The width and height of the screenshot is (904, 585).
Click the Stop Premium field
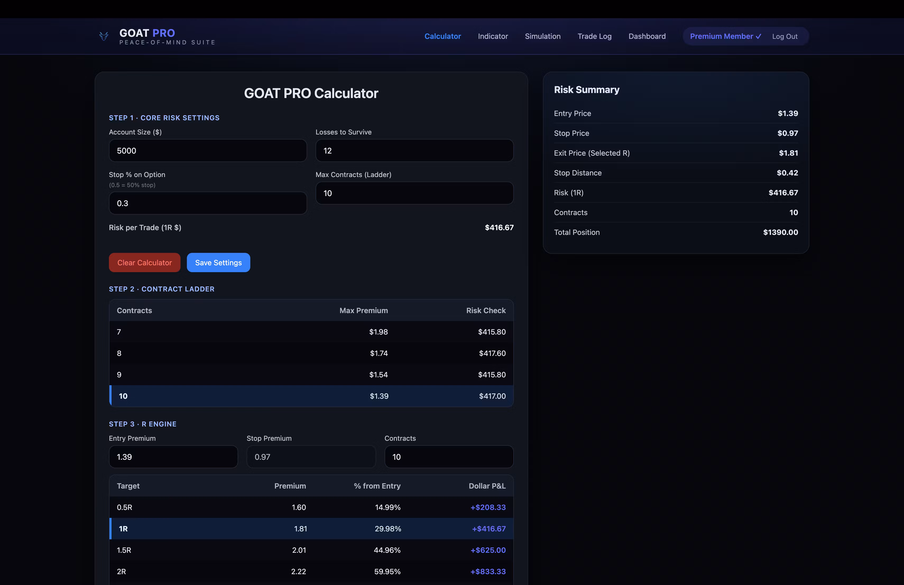[311, 457]
